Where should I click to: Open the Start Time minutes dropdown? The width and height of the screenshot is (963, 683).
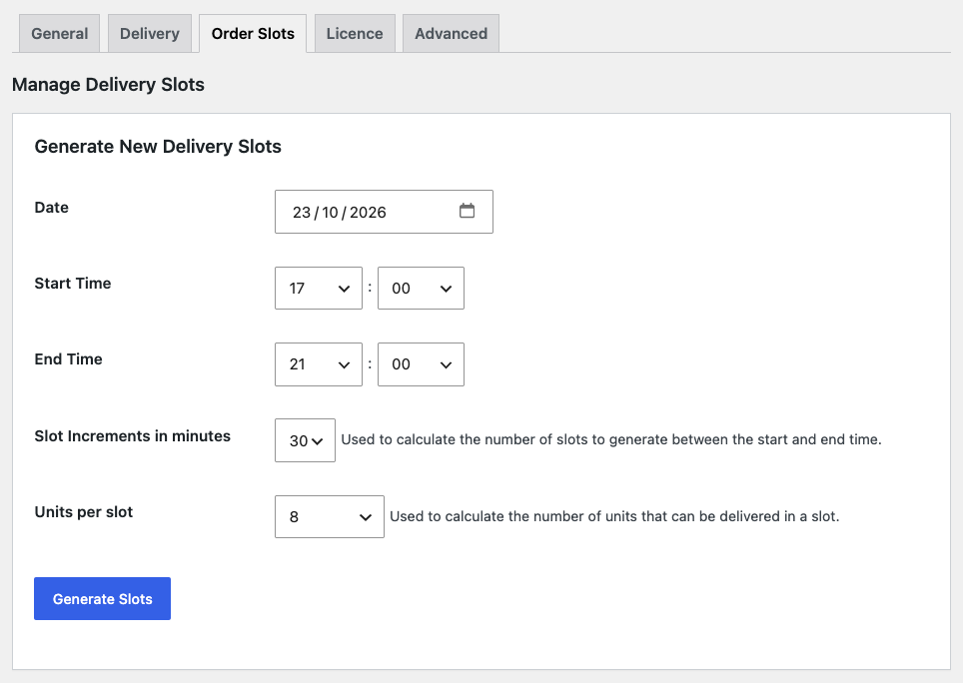click(x=421, y=288)
